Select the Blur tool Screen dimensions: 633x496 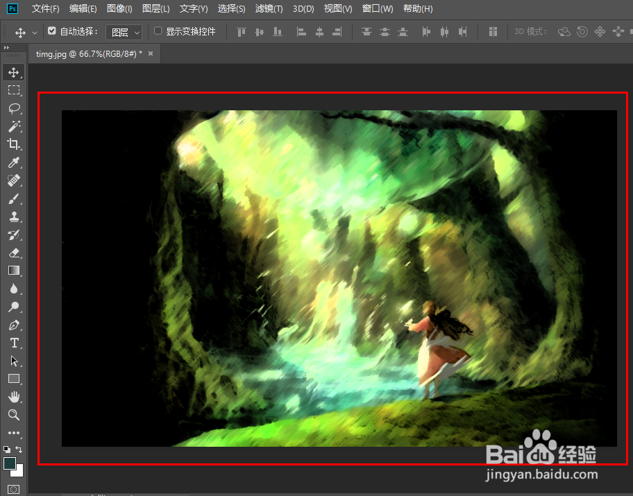point(14,289)
